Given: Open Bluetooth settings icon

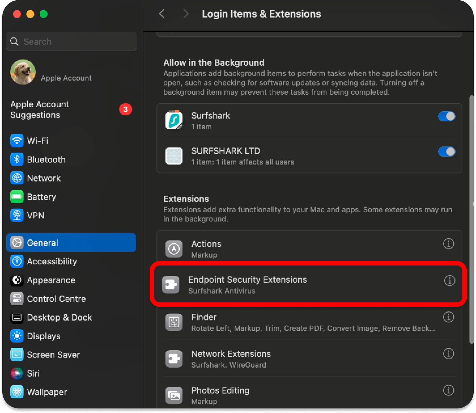Looking at the screenshot, I should 17,159.
